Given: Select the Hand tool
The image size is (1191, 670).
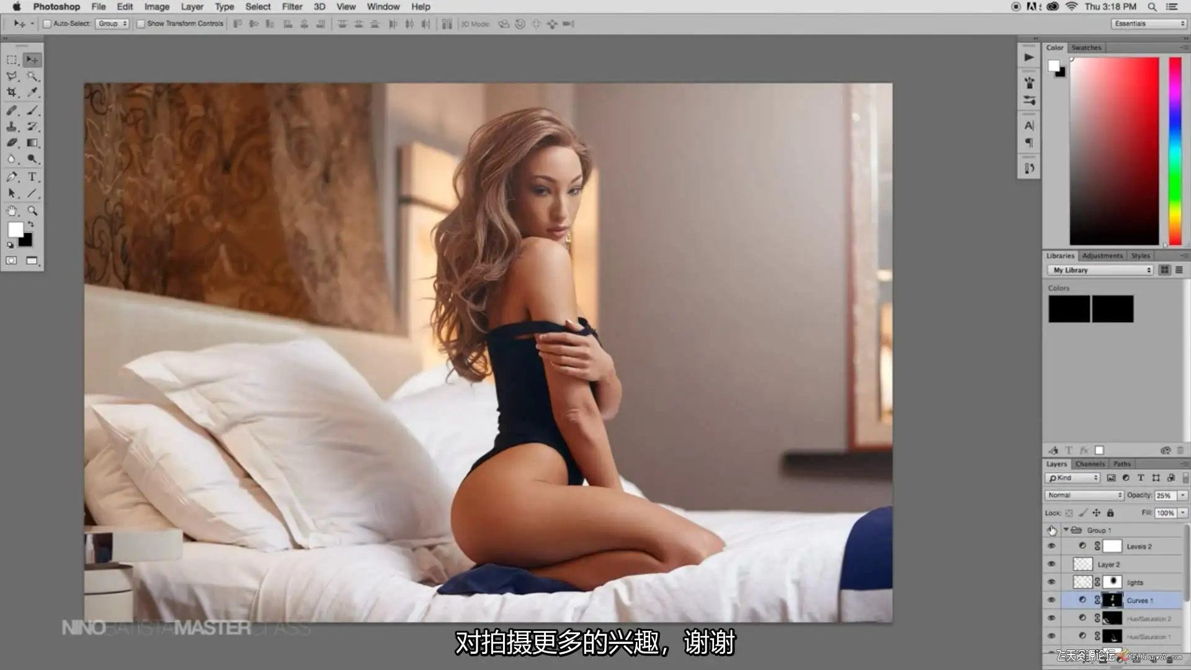Looking at the screenshot, I should (12, 211).
